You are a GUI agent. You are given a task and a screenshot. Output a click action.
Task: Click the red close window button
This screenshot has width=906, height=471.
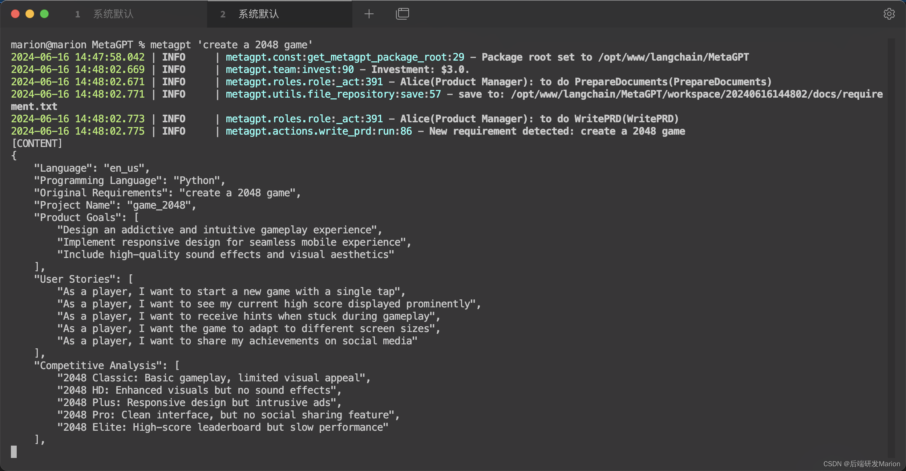point(15,14)
